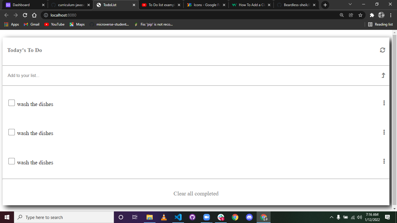397x223 pixels.
Task: Open Chrome three-dot menu
Action: [391, 15]
